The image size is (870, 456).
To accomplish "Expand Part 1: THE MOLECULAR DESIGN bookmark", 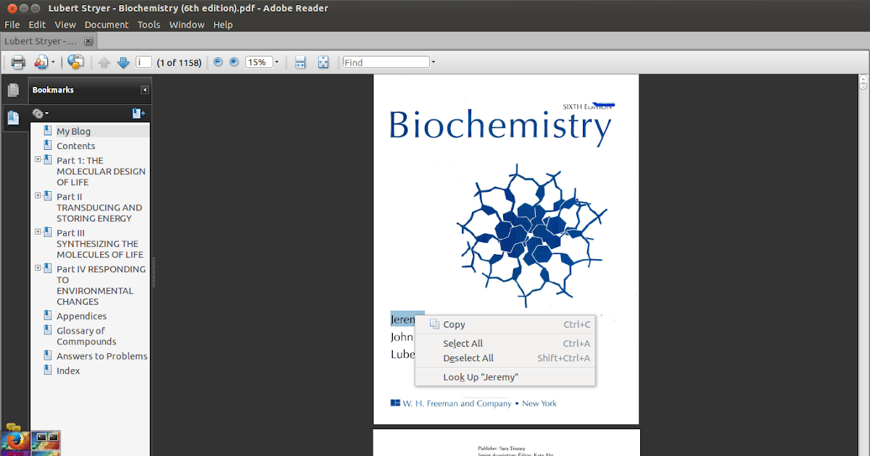I will point(38,159).
